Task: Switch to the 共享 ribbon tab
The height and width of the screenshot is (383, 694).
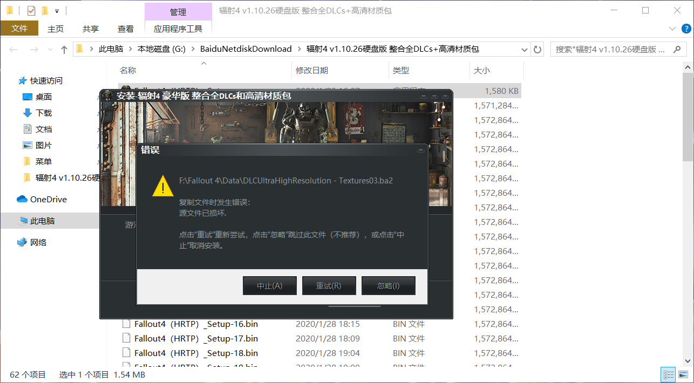Action: [91, 29]
